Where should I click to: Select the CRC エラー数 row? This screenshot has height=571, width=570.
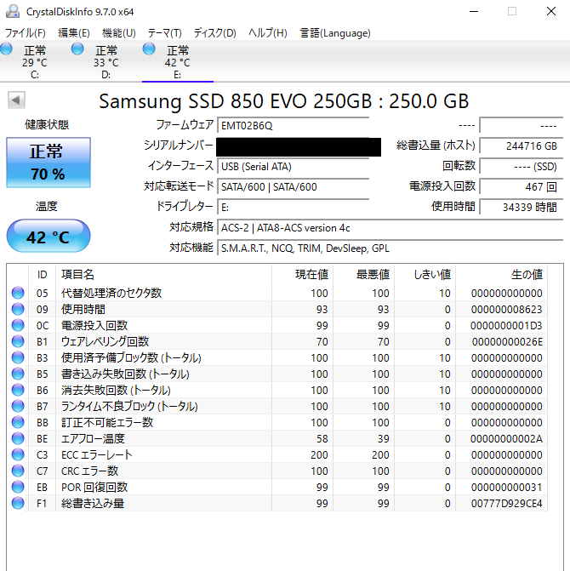point(279,471)
